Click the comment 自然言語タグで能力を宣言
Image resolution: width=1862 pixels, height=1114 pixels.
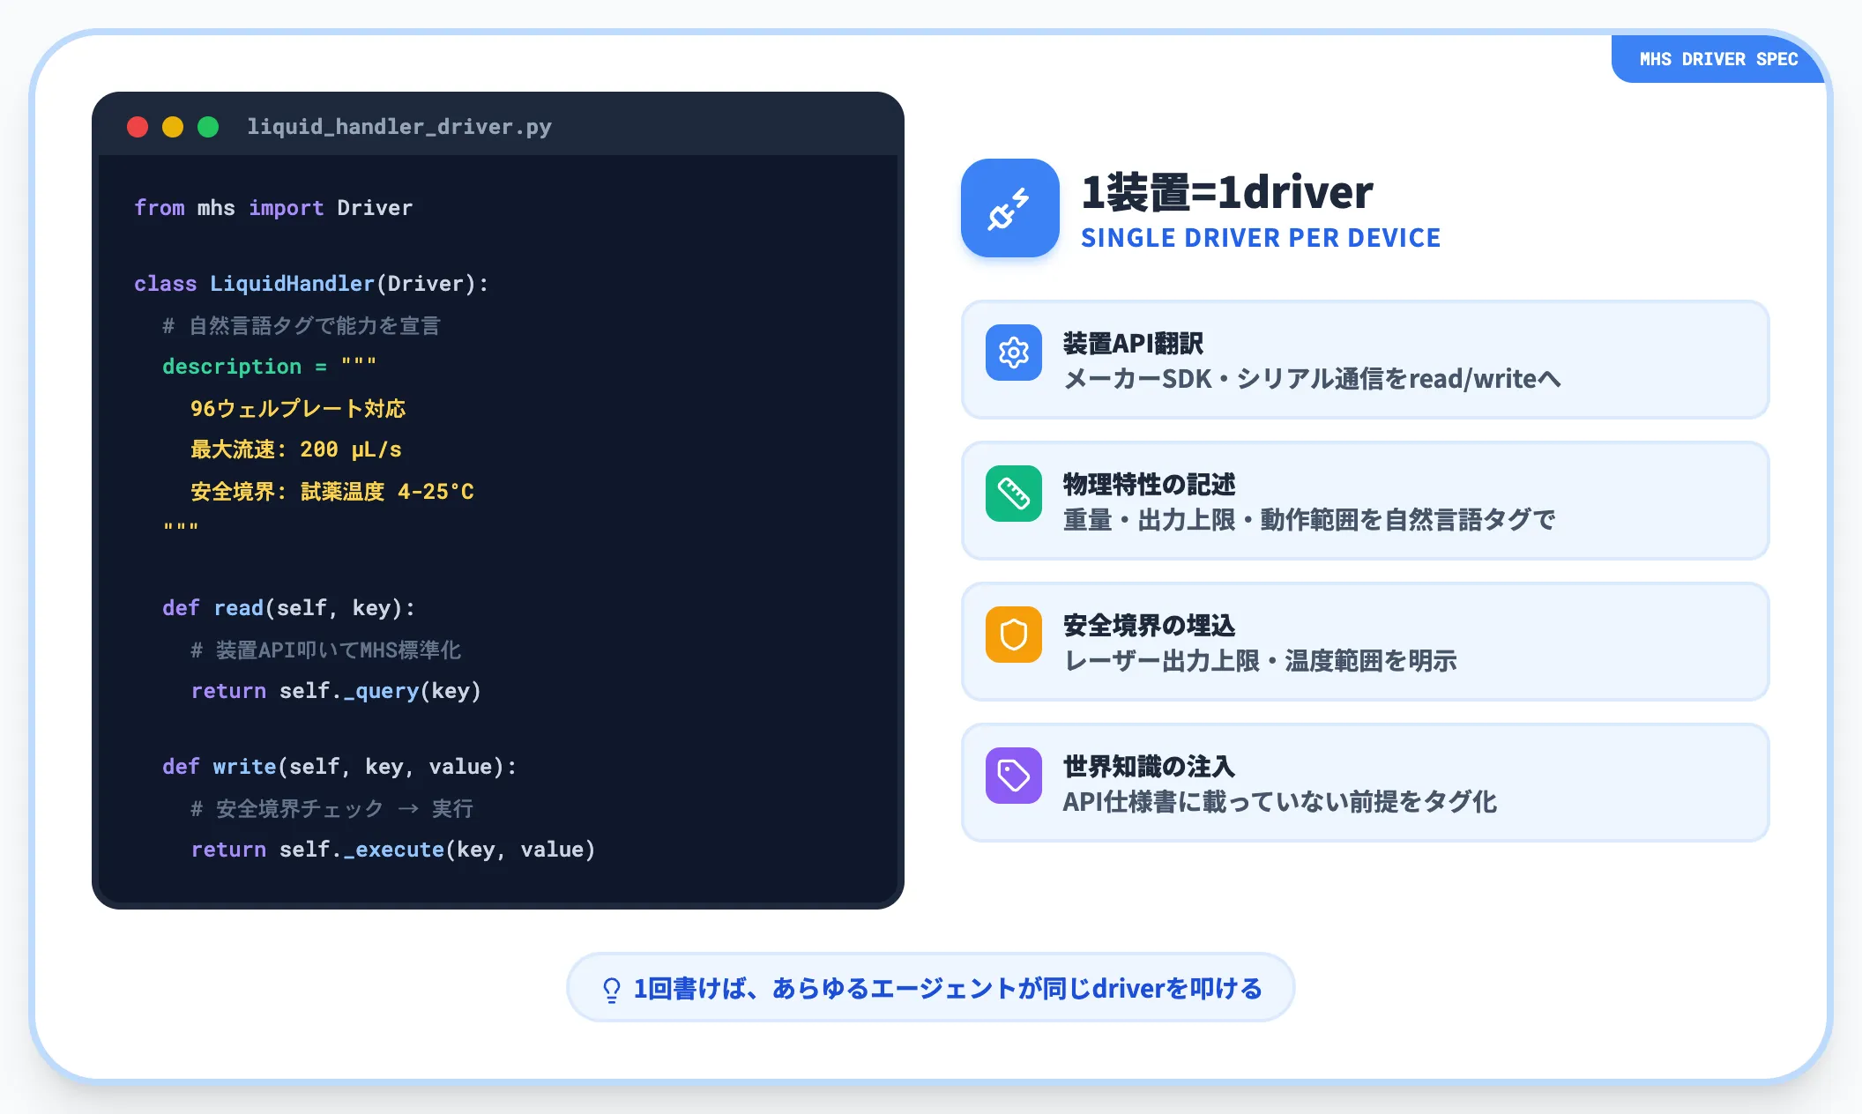point(302,326)
